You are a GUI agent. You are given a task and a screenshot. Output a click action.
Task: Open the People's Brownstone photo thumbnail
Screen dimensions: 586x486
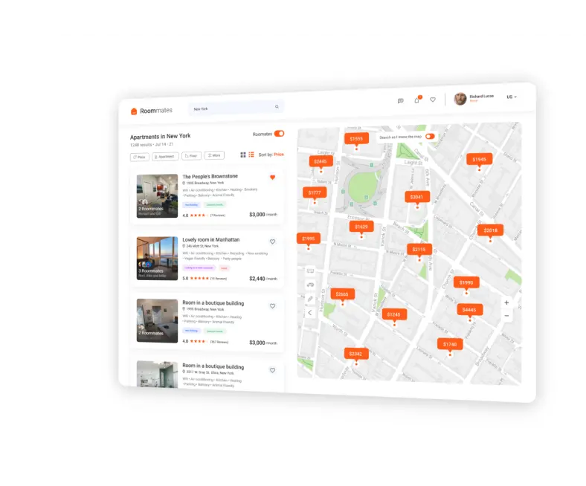[157, 196]
